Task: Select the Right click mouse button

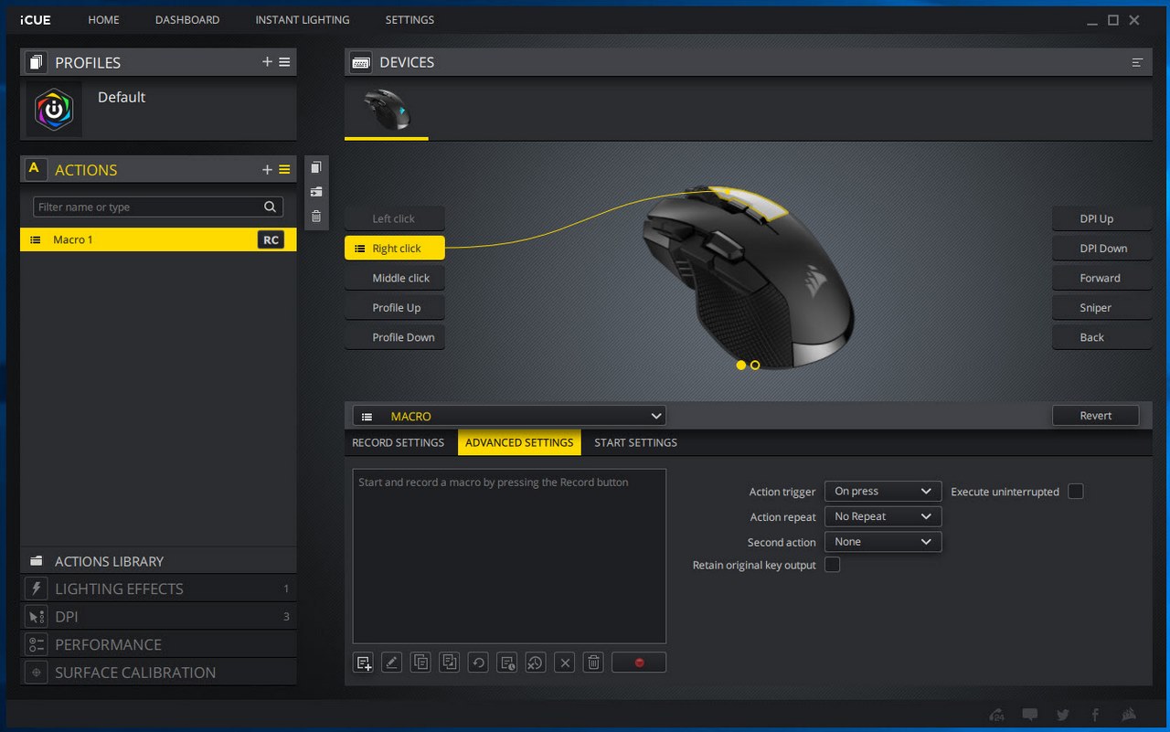Action: point(395,249)
